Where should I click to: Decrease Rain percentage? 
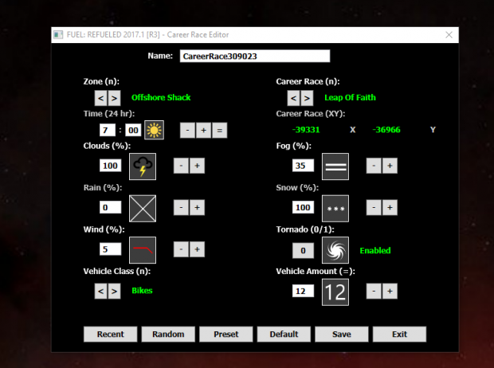[x=181, y=207]
